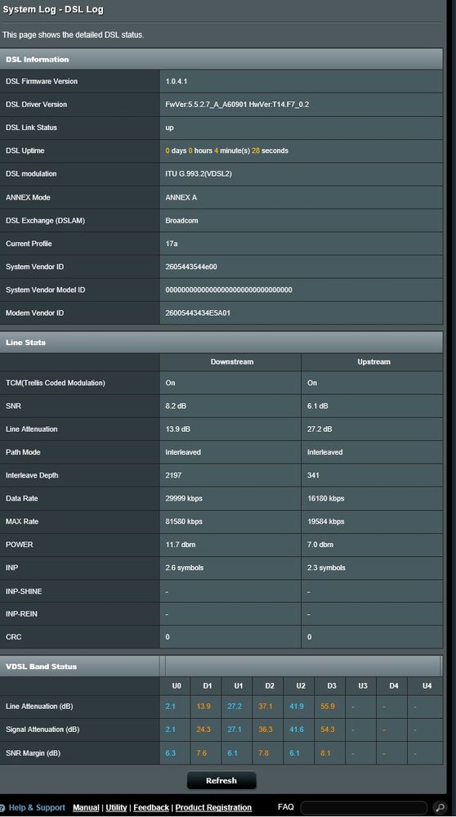
Task: Open Help & Support link
Action: point(37,808)
